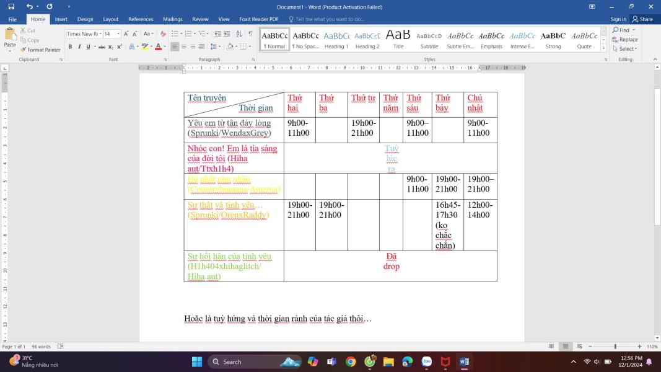Click the Grow Font size icon
Image resolution: width=661 pixels, height=372 pixels.
(126, 34)
